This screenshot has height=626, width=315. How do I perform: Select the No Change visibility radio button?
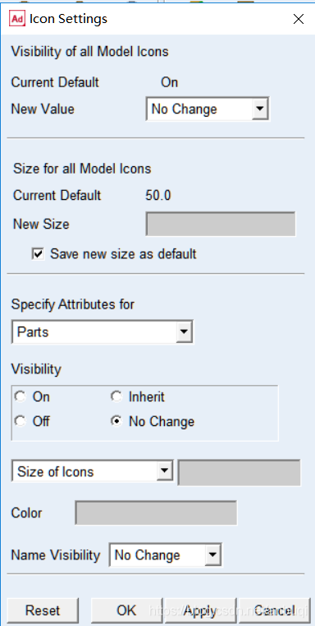[x=116, y=421]
